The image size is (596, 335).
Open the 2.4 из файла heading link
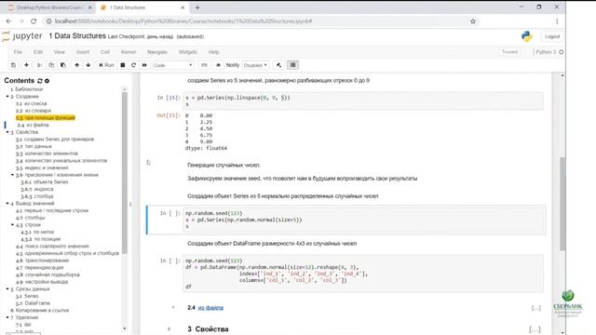pos(210,308)
